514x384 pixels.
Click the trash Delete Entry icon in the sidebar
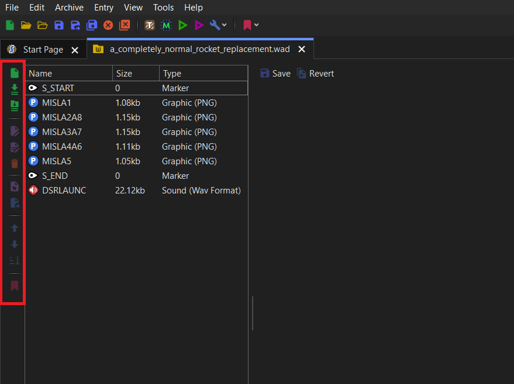click(15, 164)
